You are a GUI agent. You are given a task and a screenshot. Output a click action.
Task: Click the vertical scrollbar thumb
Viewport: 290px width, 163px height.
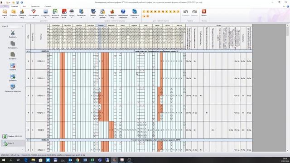click(x=287, y=31)
